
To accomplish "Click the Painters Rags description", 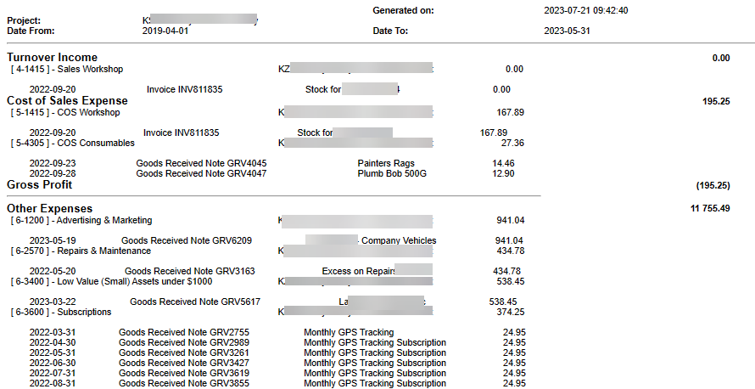I will (386, 163).
